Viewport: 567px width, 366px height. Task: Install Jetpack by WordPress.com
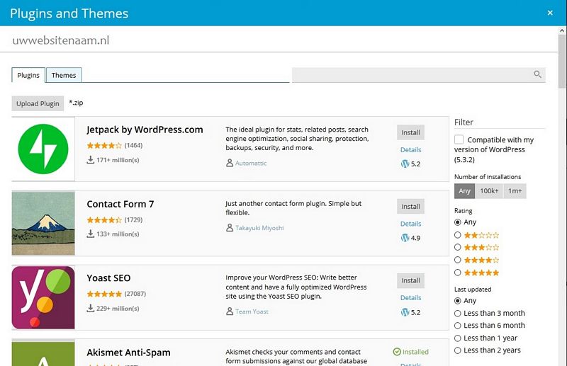pyautogui.click(x=410, y=132)
